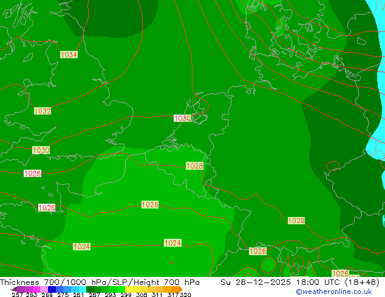Click the legend value 305
The height and width of the screenshot is (297, 385).
point(141,295)
